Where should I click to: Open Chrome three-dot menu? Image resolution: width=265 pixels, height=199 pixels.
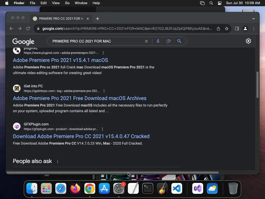254,29
